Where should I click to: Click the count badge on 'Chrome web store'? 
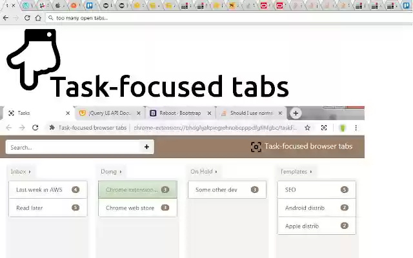165,208
